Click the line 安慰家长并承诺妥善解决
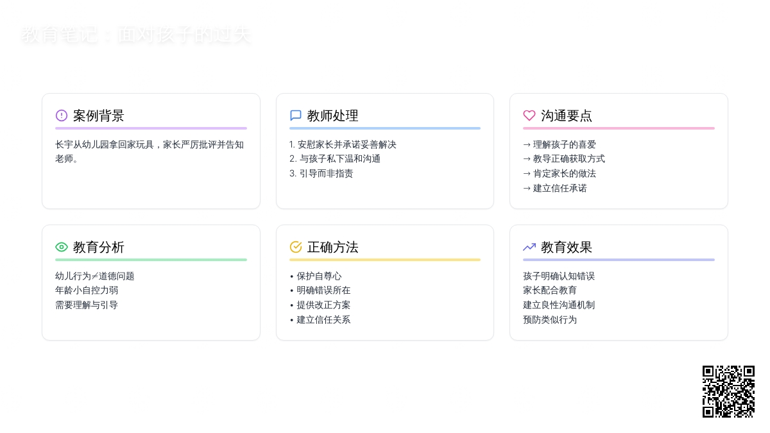The image size is (770, 433). 343,144
